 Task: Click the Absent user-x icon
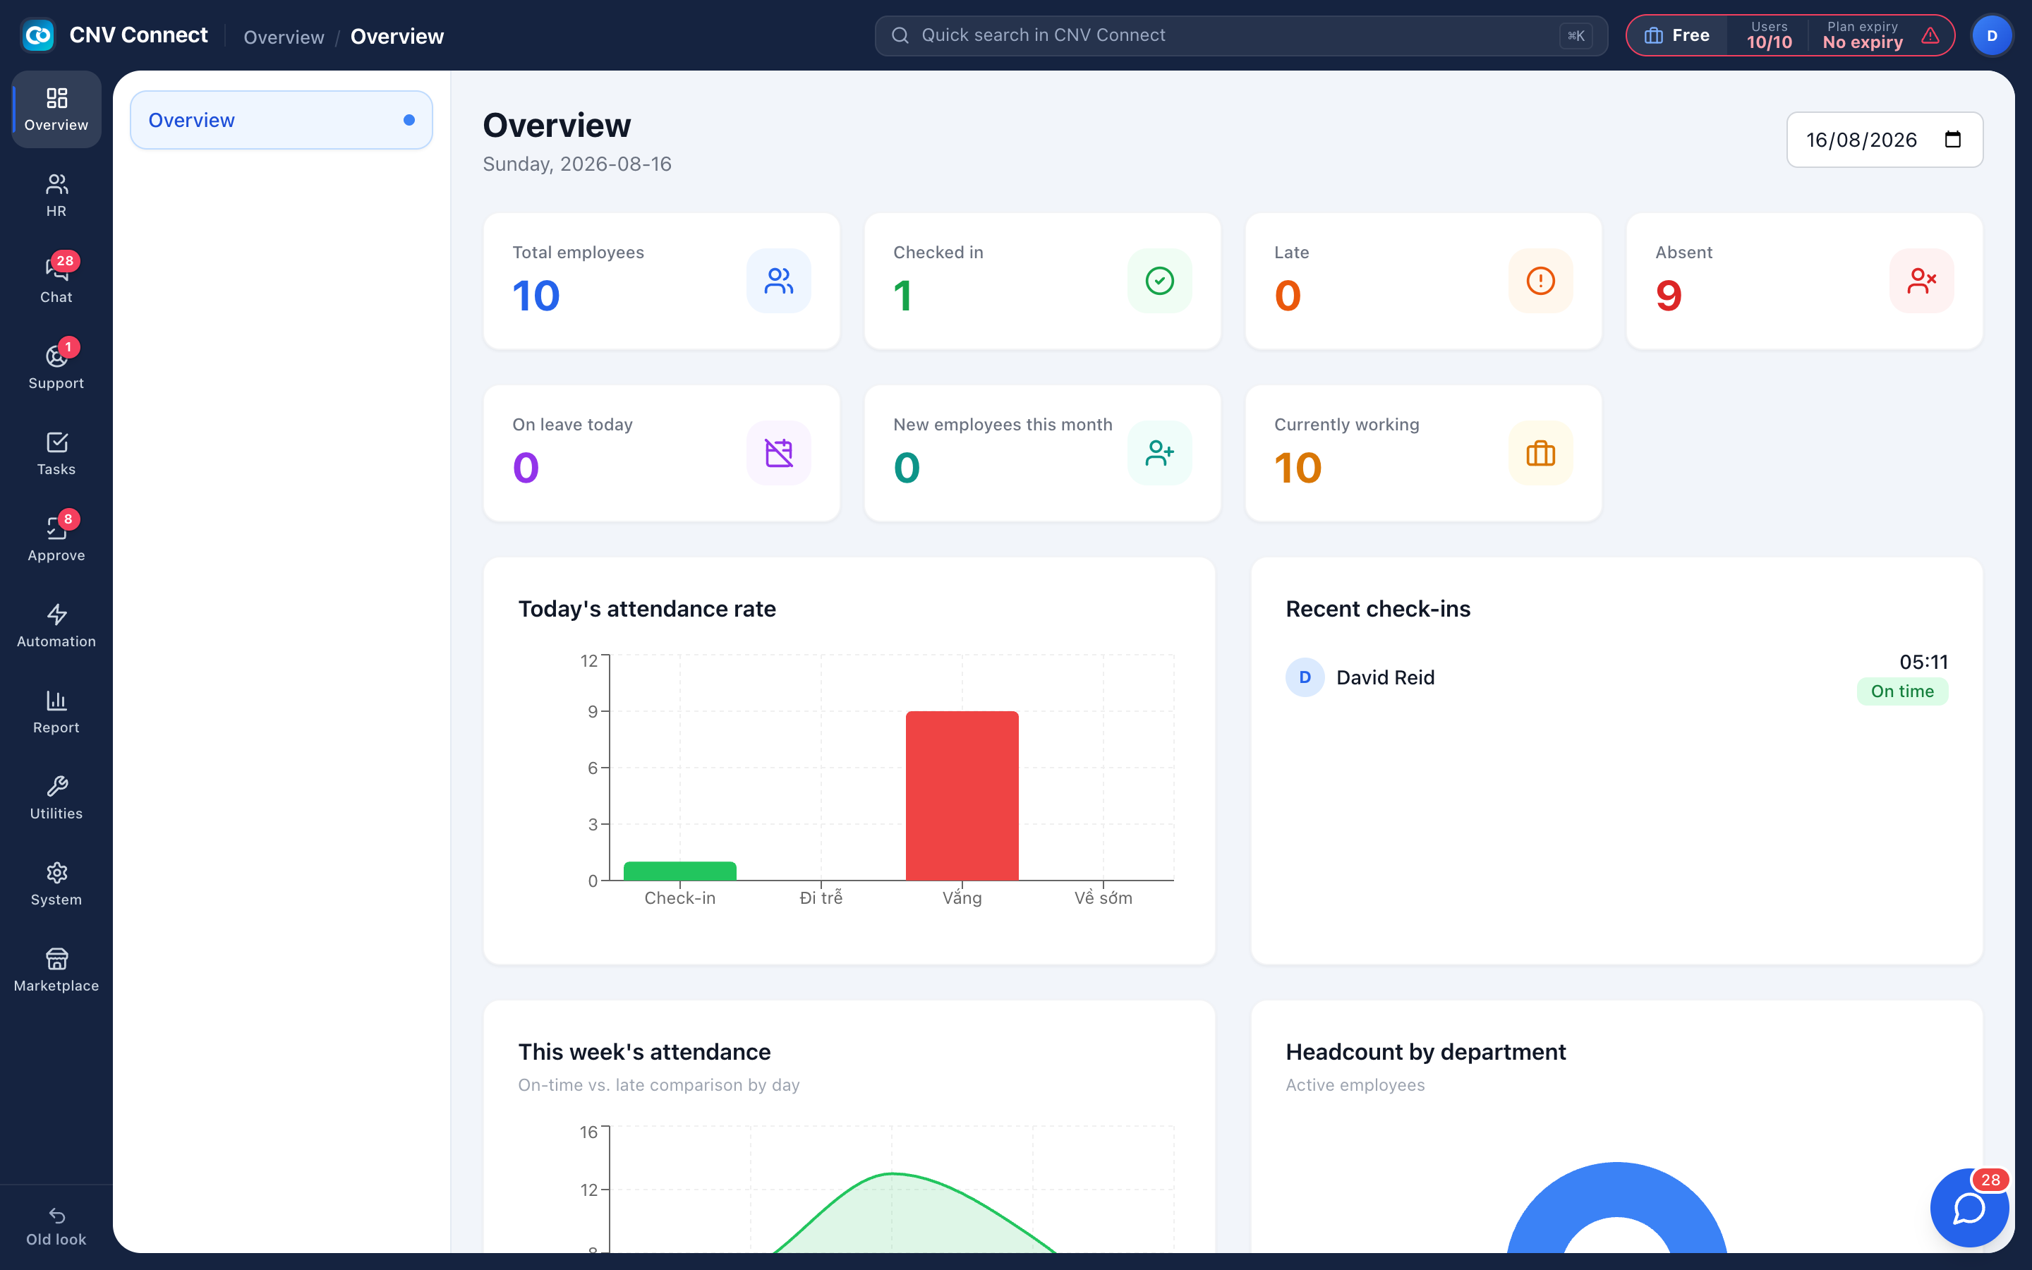(1921, 281)
